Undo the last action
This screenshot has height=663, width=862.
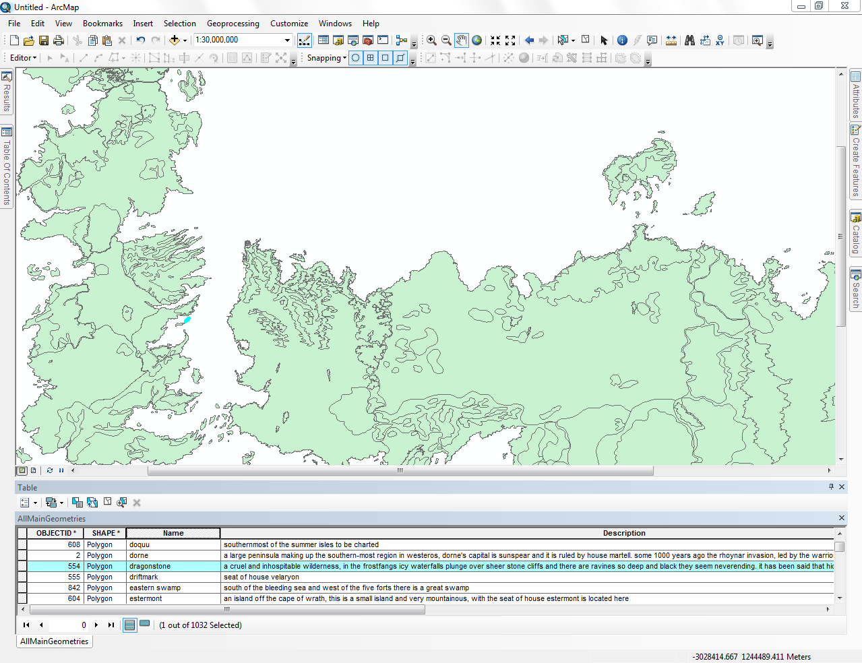click(140, 40)
